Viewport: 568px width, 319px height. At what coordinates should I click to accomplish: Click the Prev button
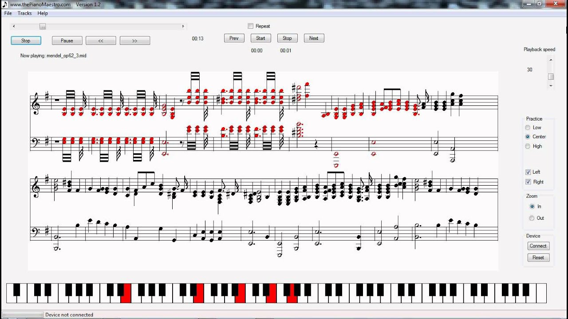coord(234,38)
